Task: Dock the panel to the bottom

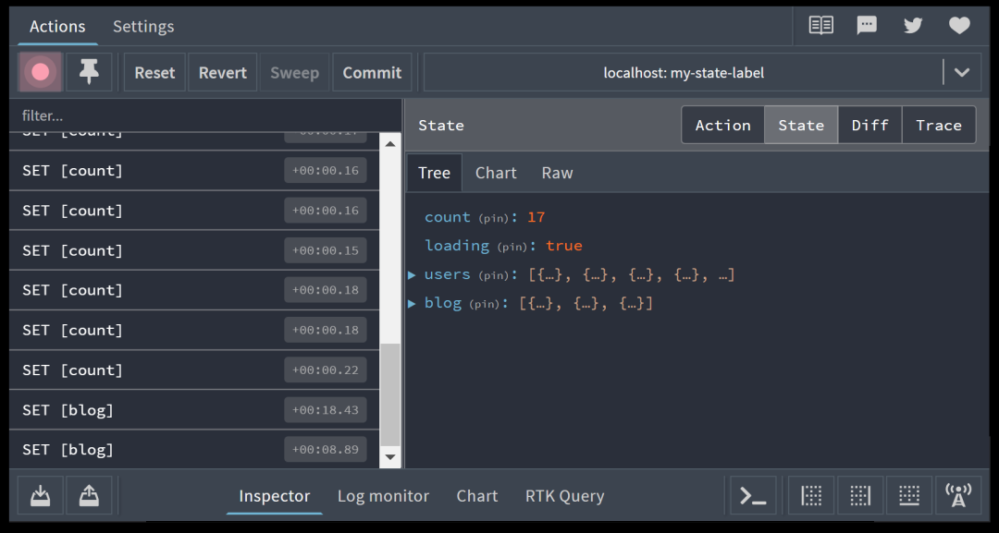Action: click(x=909, y=495)
